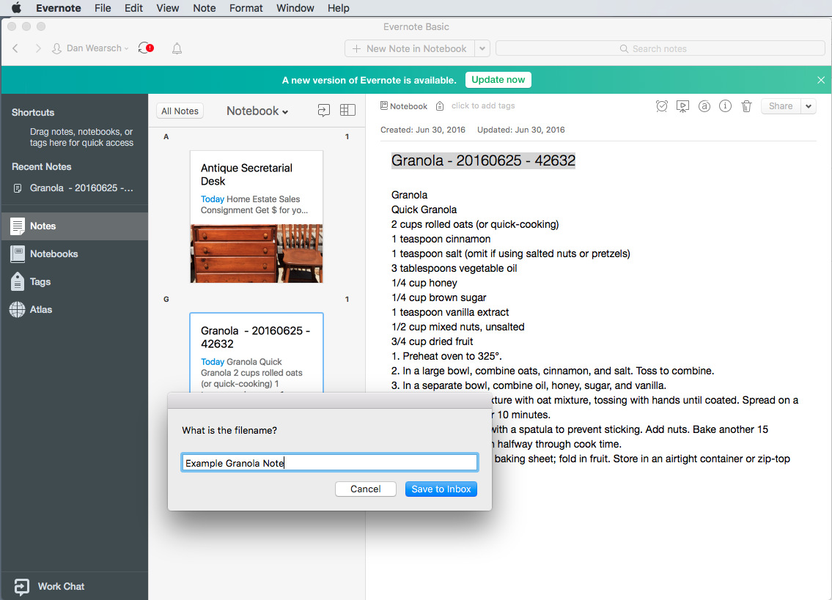The width and height of the screenshot is (832, 600).
Task: Click the note title Granola - 20160625 - 42632
Action: (483, 160)
